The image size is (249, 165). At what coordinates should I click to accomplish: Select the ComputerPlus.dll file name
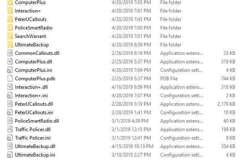click(x=33, y=62)
